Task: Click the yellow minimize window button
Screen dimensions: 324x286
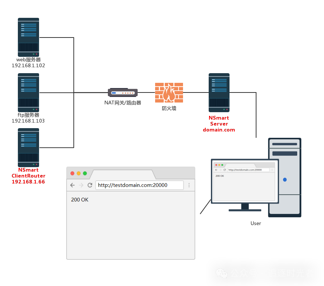Action: pyautogui.click(x=78, y=173)
